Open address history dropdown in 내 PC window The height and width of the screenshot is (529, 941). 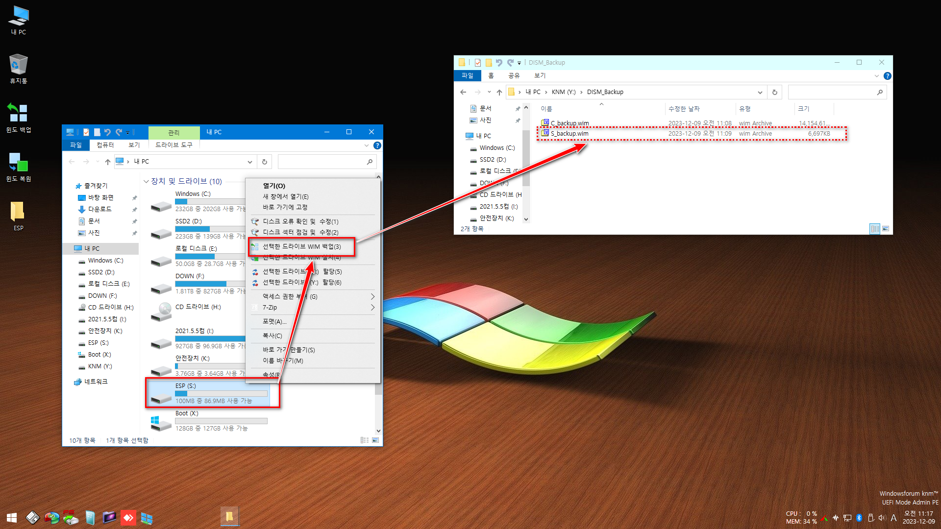tap(250, 162)
